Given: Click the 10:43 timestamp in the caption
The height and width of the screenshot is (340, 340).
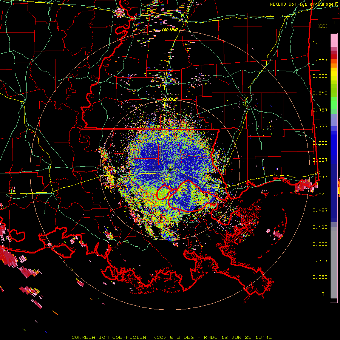Looking at the screenshot, I should coord(263,337).
